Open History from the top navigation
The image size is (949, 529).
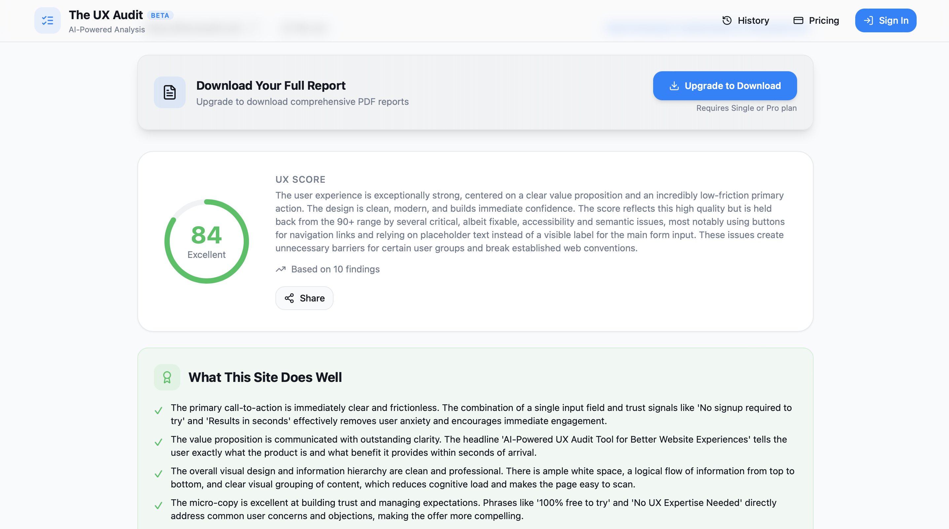(x=754, y=20)
